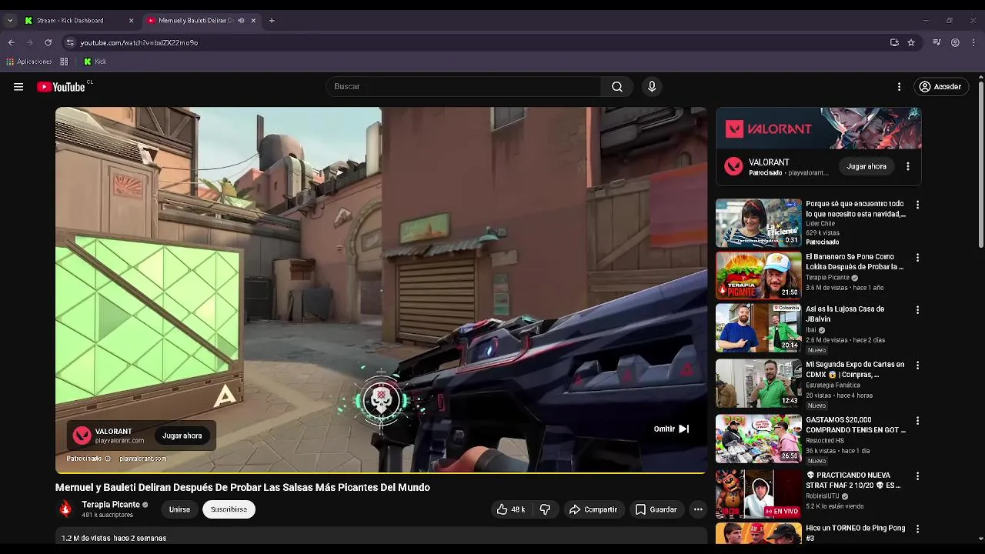Open options for Lujosa Casa de JBalvin video
This screenshot has height=554, width=985.
point(917,310)
